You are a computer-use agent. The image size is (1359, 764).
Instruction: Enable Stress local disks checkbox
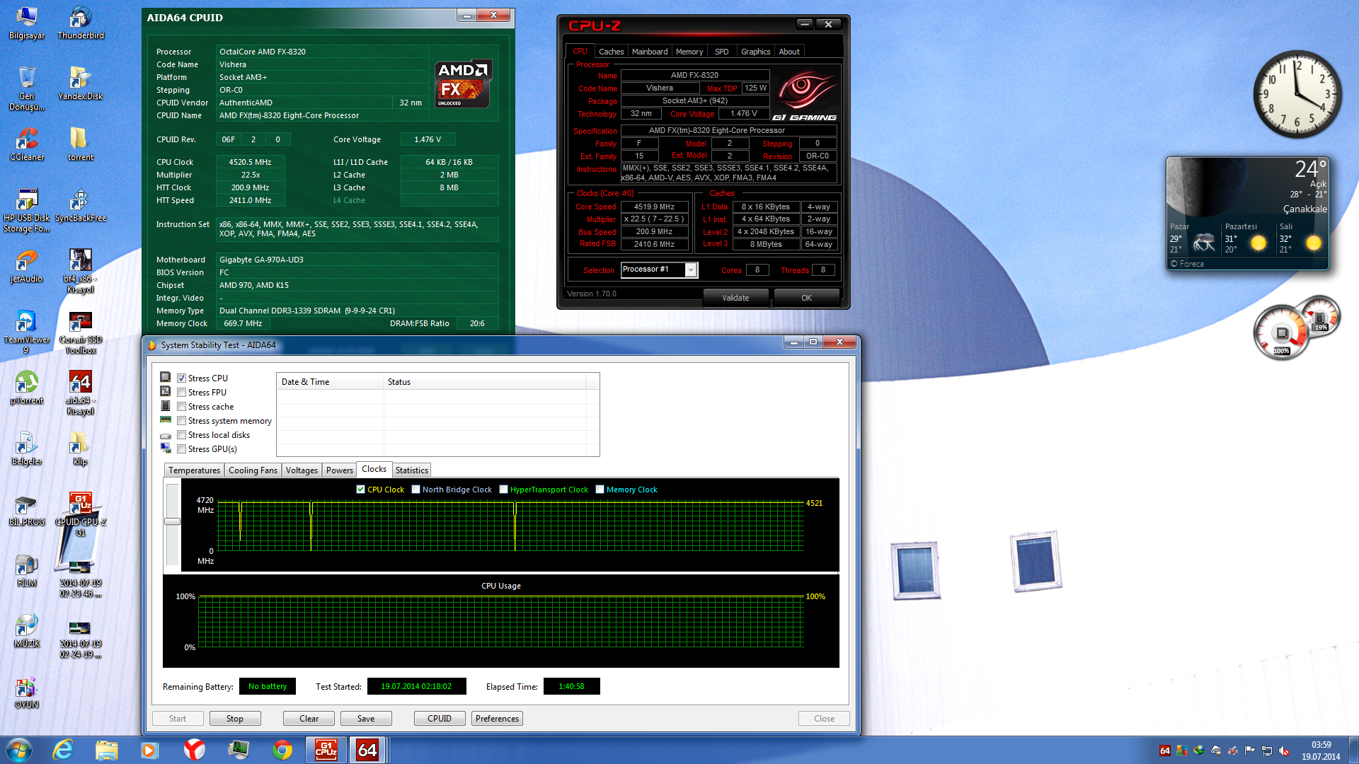pyautogui.click(x=181, y=435)
